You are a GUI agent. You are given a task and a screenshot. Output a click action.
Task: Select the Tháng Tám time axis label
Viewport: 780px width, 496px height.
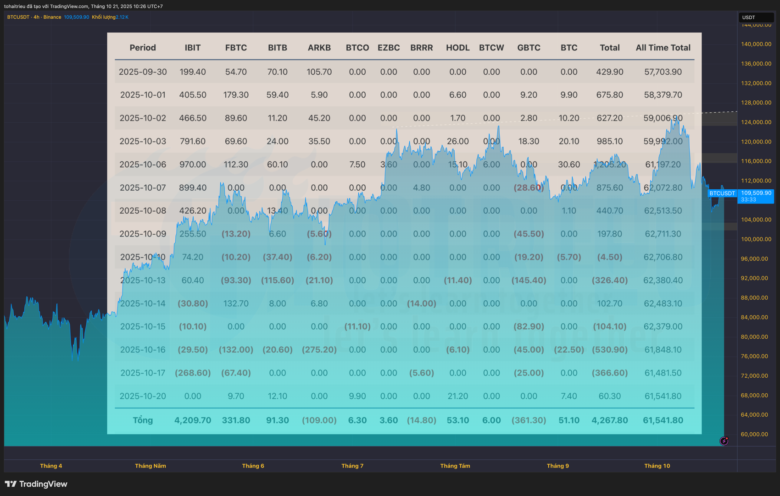455,466
